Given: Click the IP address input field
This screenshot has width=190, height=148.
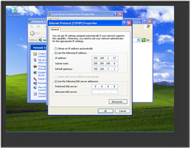Looking at the screenshot, I should [x=105, y=58].
